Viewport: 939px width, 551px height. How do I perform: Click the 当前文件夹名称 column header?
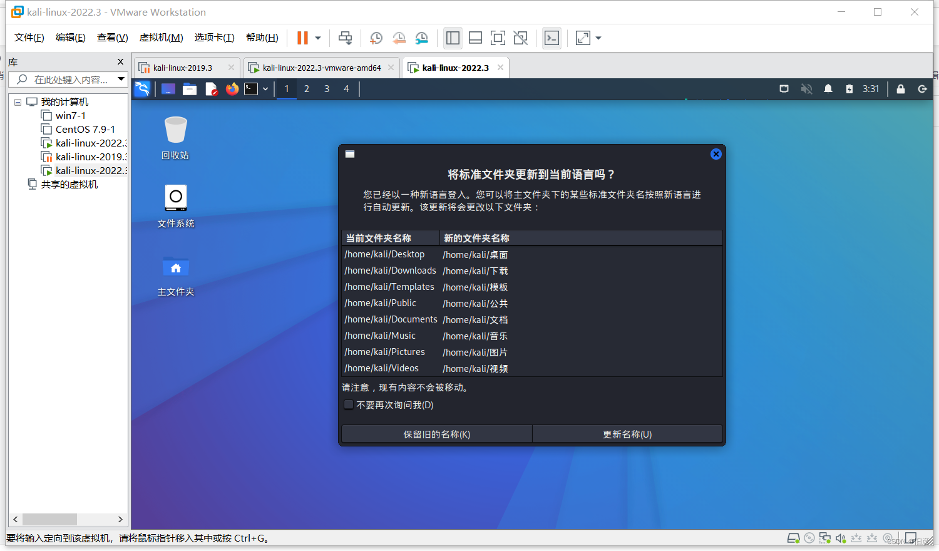pyautogui.click(x=391, y=238)
